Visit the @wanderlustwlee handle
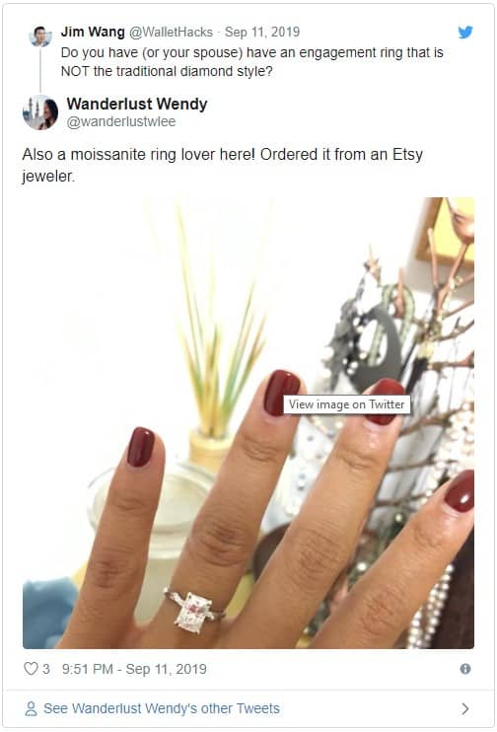The height and width of the screenshot is (732, 497). tap(121, 121)
